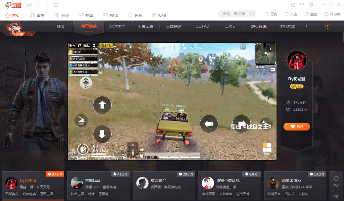Open 历史 watch history
The width and height of the screenshot is (344, 201).
(x=271, y=14)
